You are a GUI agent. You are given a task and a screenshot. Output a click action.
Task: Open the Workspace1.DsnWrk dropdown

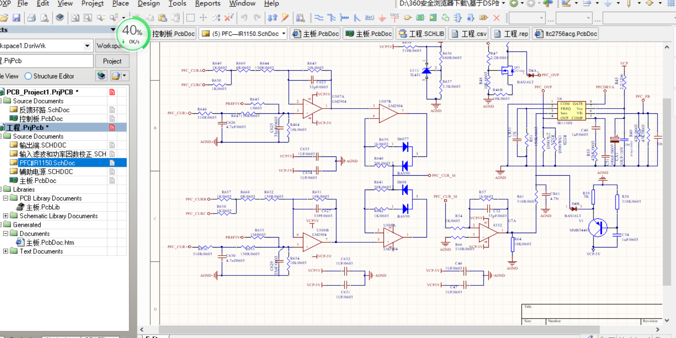(87, 46)
